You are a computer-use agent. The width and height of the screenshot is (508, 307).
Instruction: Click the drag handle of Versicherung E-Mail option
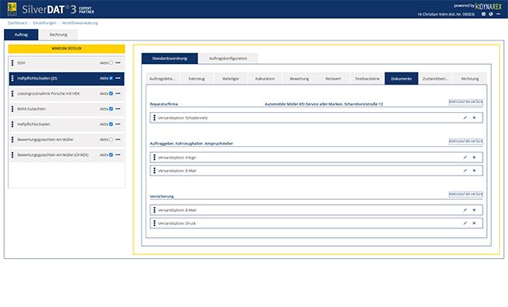[154, 210]
